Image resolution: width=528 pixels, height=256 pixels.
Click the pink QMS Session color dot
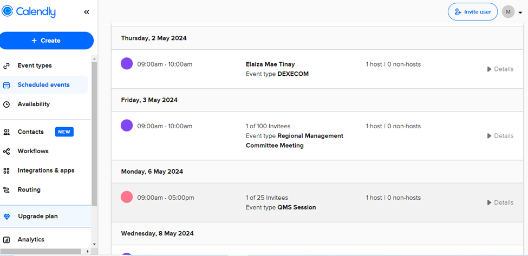[127, 197]
